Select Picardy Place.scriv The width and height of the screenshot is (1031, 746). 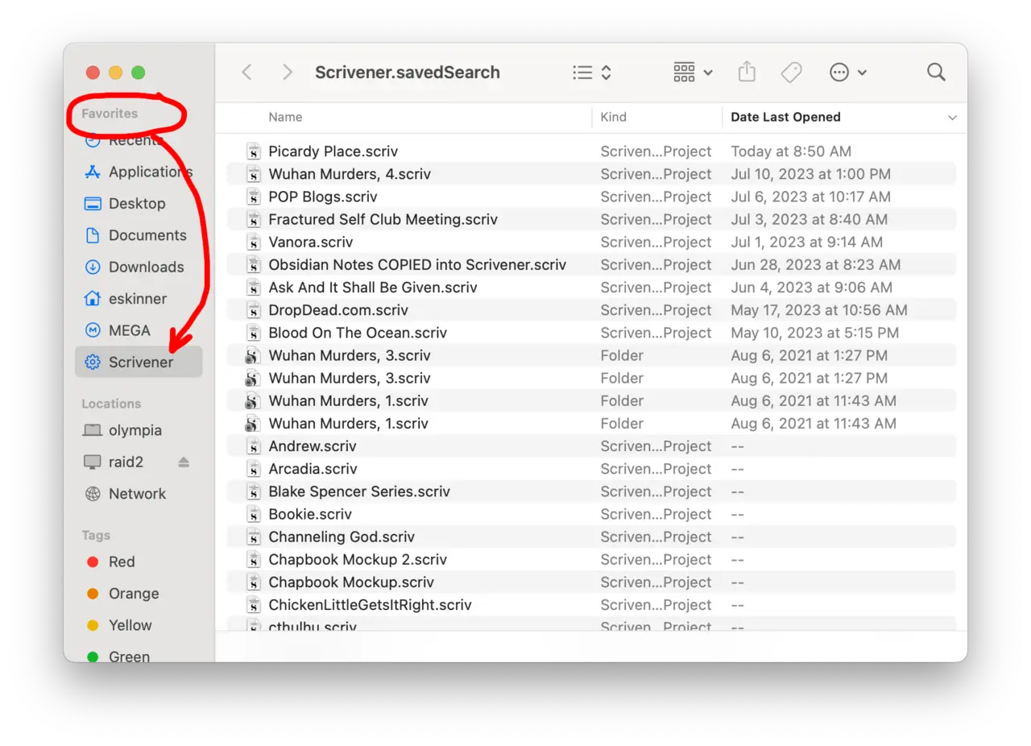pos(591,151)
